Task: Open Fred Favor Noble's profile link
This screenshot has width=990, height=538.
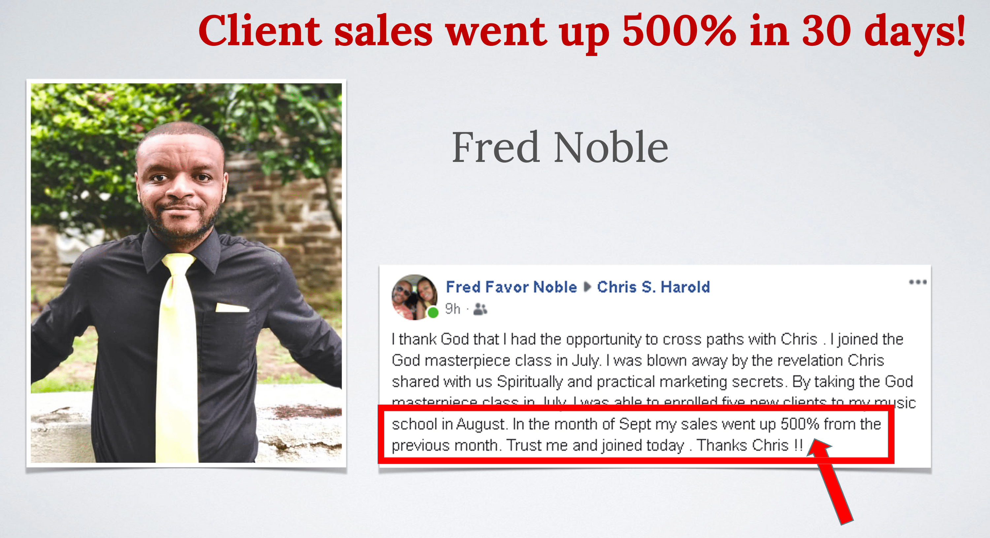Action: tap(511, 287)
